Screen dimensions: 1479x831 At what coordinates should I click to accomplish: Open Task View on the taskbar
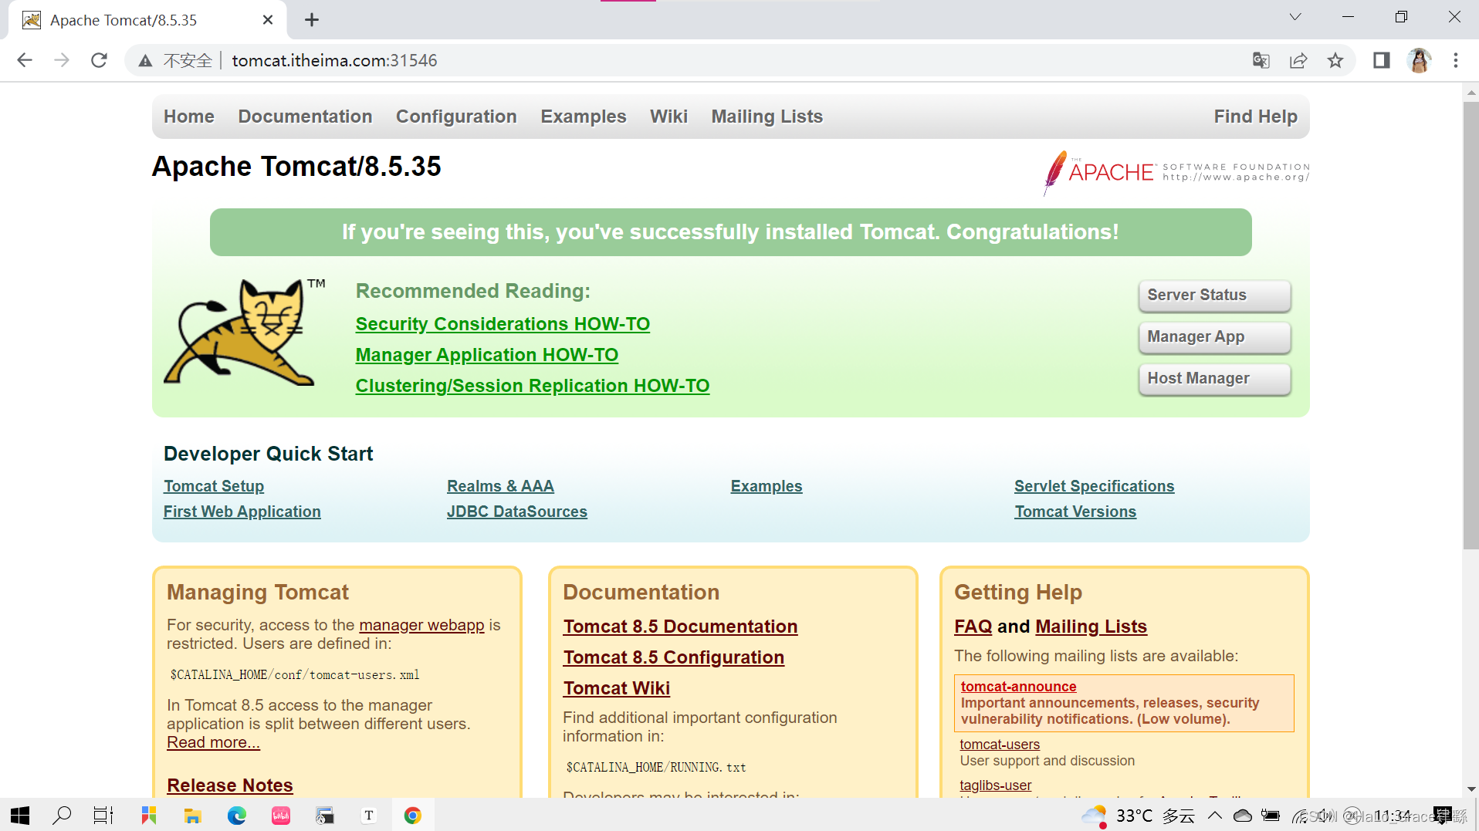tap(103, 816)
